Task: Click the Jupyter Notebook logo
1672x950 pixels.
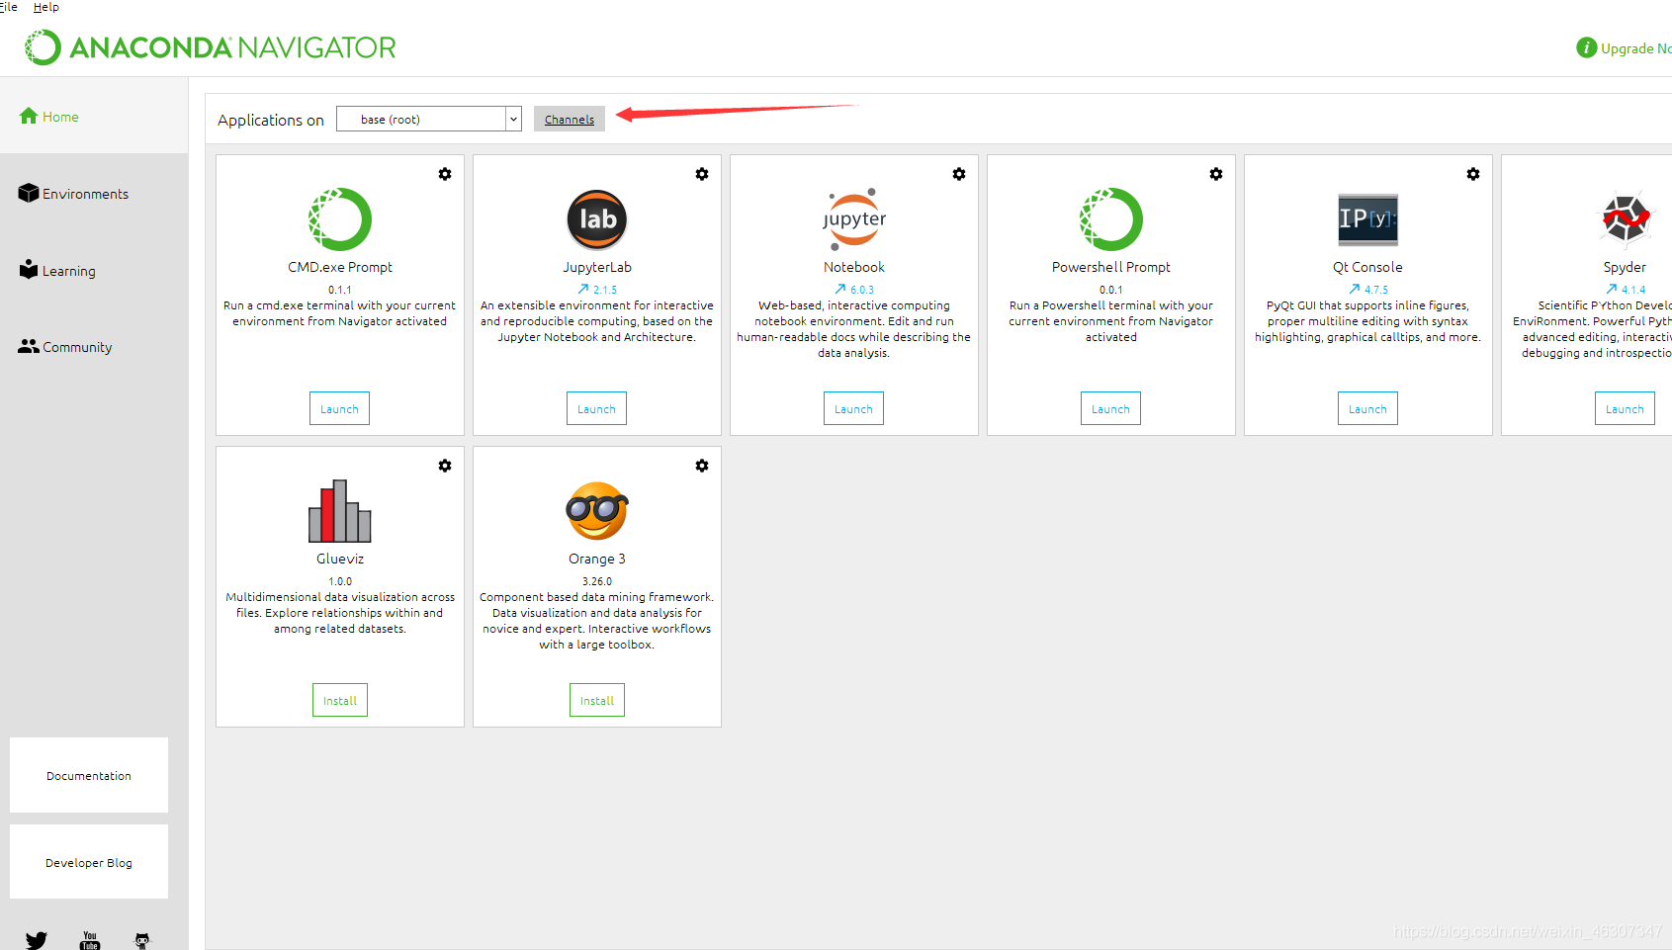Action: click(x=854, y=219)
